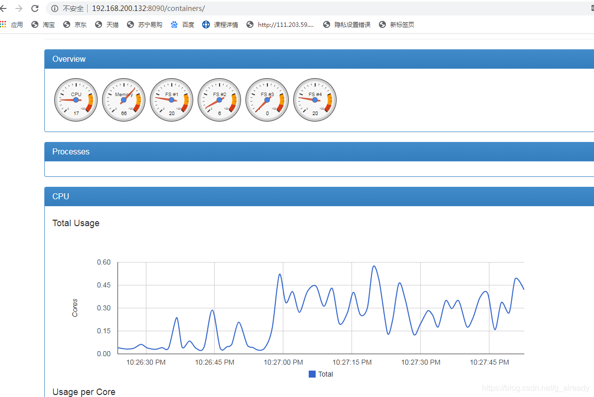
Task: Click the Memory gauge dial
Action: tap(123, 100)
